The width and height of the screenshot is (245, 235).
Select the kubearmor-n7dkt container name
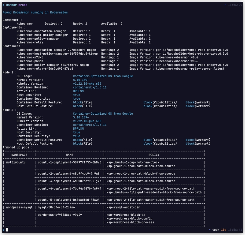[x=30, y=58]
